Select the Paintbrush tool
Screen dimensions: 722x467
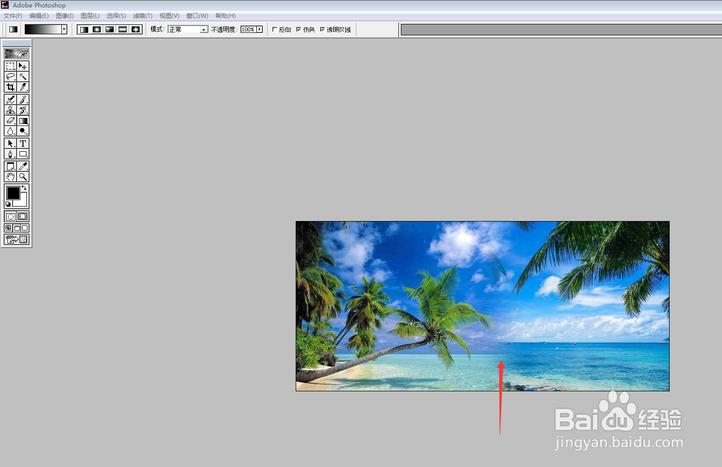click(x=23, y=100)
